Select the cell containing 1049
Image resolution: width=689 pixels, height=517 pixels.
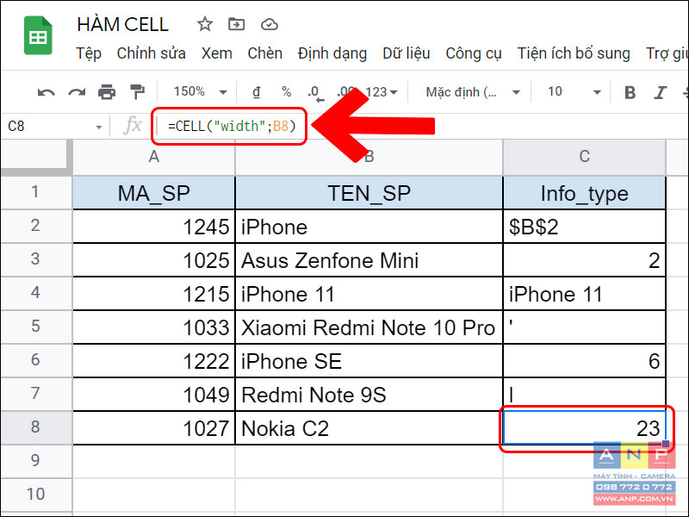(154, 395)
